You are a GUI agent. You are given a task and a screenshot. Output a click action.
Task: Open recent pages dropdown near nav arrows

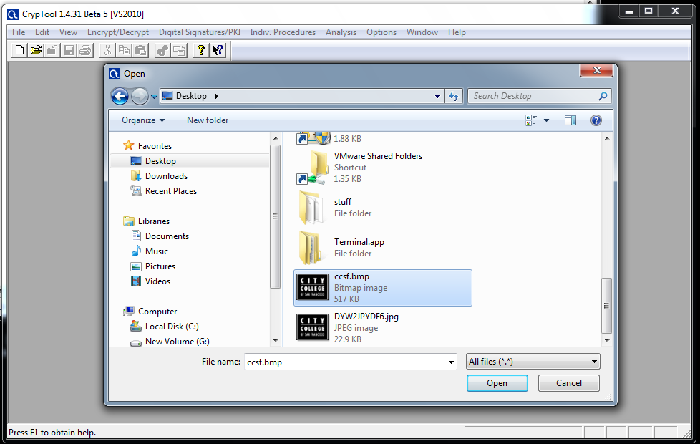[154, 96]
